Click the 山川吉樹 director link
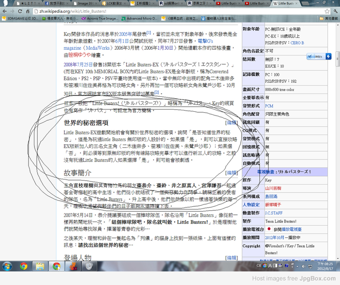Image resolution: width=340 pixels, height=285 pixels. (x=273, y=188)
